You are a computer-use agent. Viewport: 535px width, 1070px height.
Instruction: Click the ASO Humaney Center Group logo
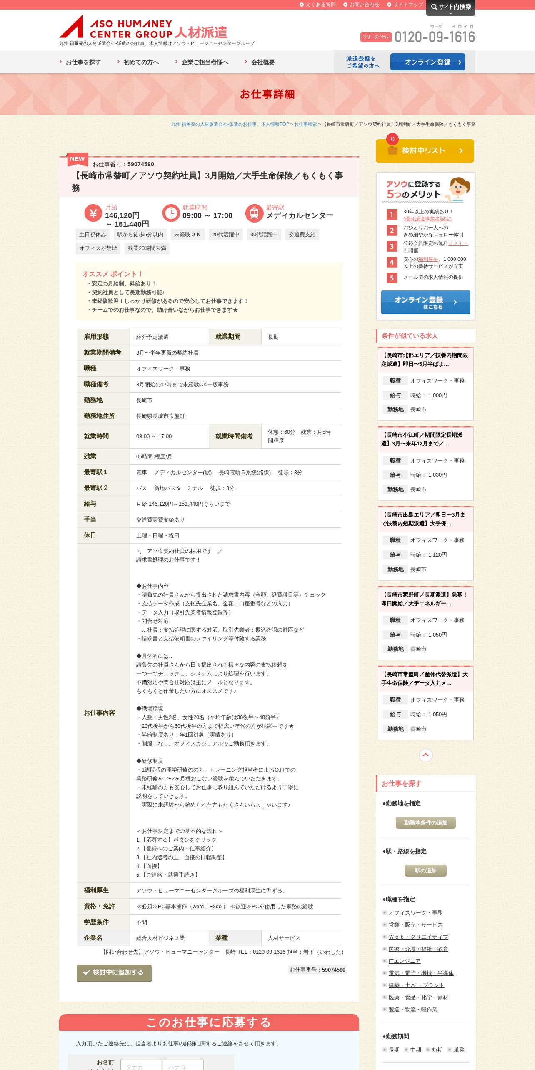[x=144, y=27]
